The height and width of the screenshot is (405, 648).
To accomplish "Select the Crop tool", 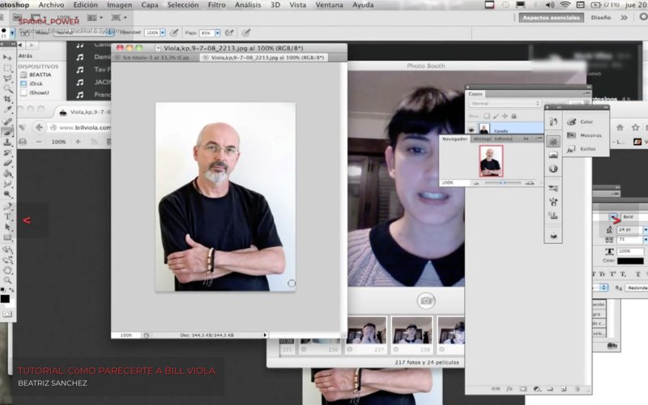I will [7, 99].
